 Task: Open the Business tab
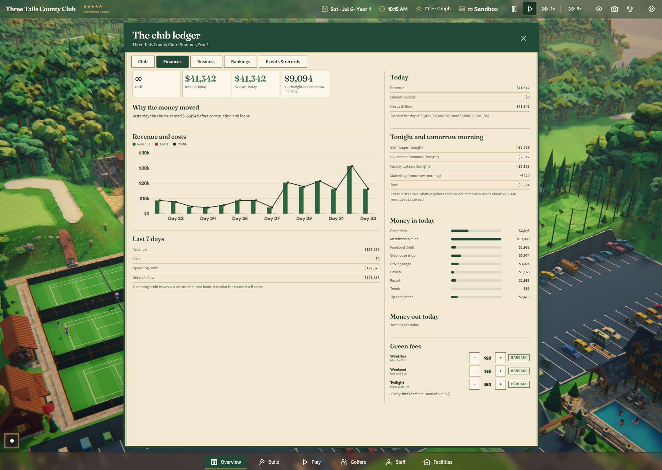coord(206,62)
